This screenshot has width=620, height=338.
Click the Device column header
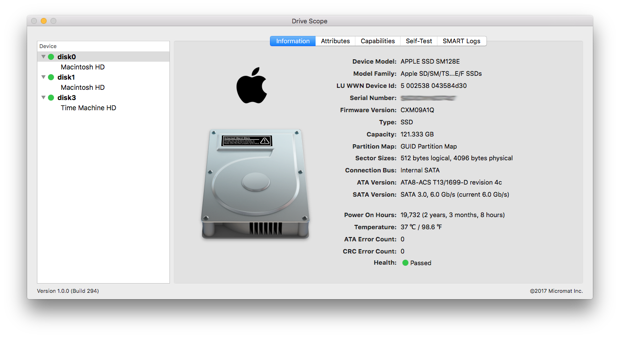103,46
